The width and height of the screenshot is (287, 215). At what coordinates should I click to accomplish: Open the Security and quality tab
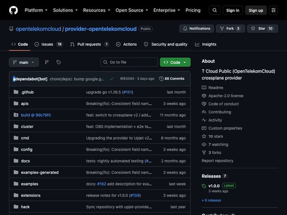165,44
